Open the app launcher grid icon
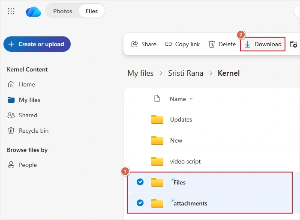The width and height of the screenshot is (300, 220). pos(11,11)
